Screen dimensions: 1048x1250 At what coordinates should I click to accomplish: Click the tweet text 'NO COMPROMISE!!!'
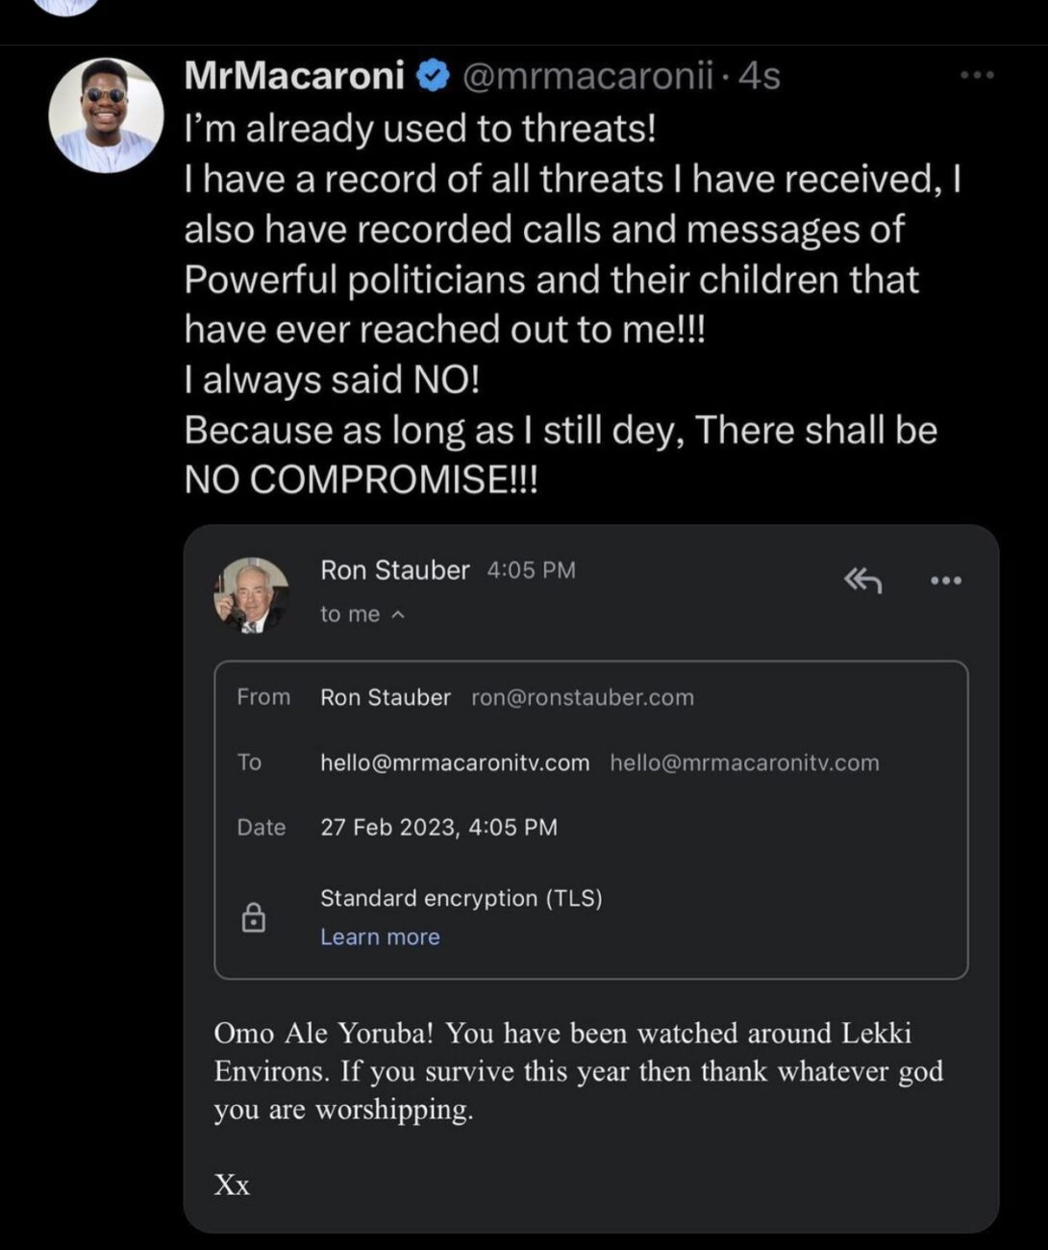click(x=361, y=479)
